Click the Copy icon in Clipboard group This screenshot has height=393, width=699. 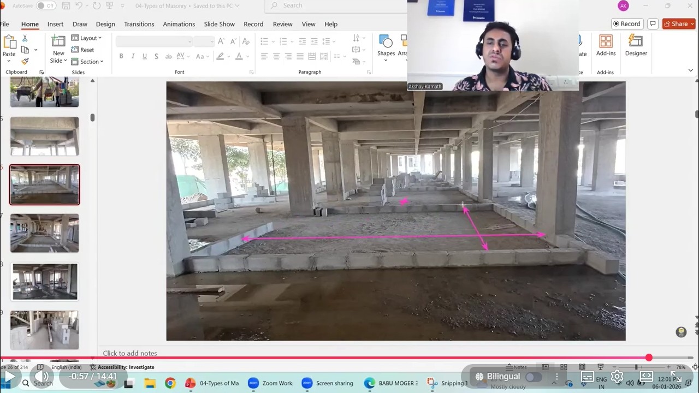[25, 50]
